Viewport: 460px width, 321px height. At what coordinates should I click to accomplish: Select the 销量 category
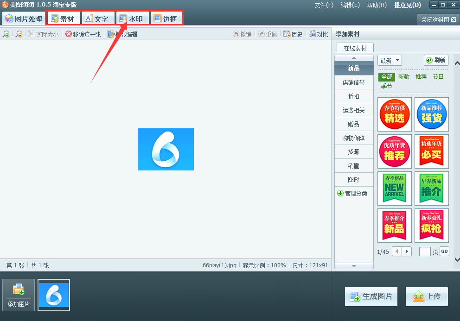coord(354,166)
